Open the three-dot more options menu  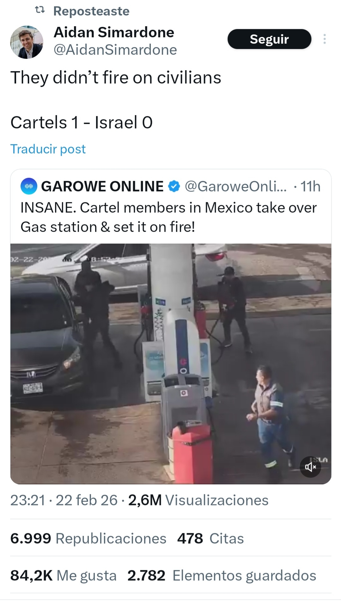click(x=324, y=39)
